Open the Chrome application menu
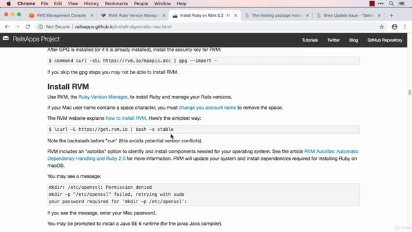This screenshot has height=232, width=412. click(26, 4)
